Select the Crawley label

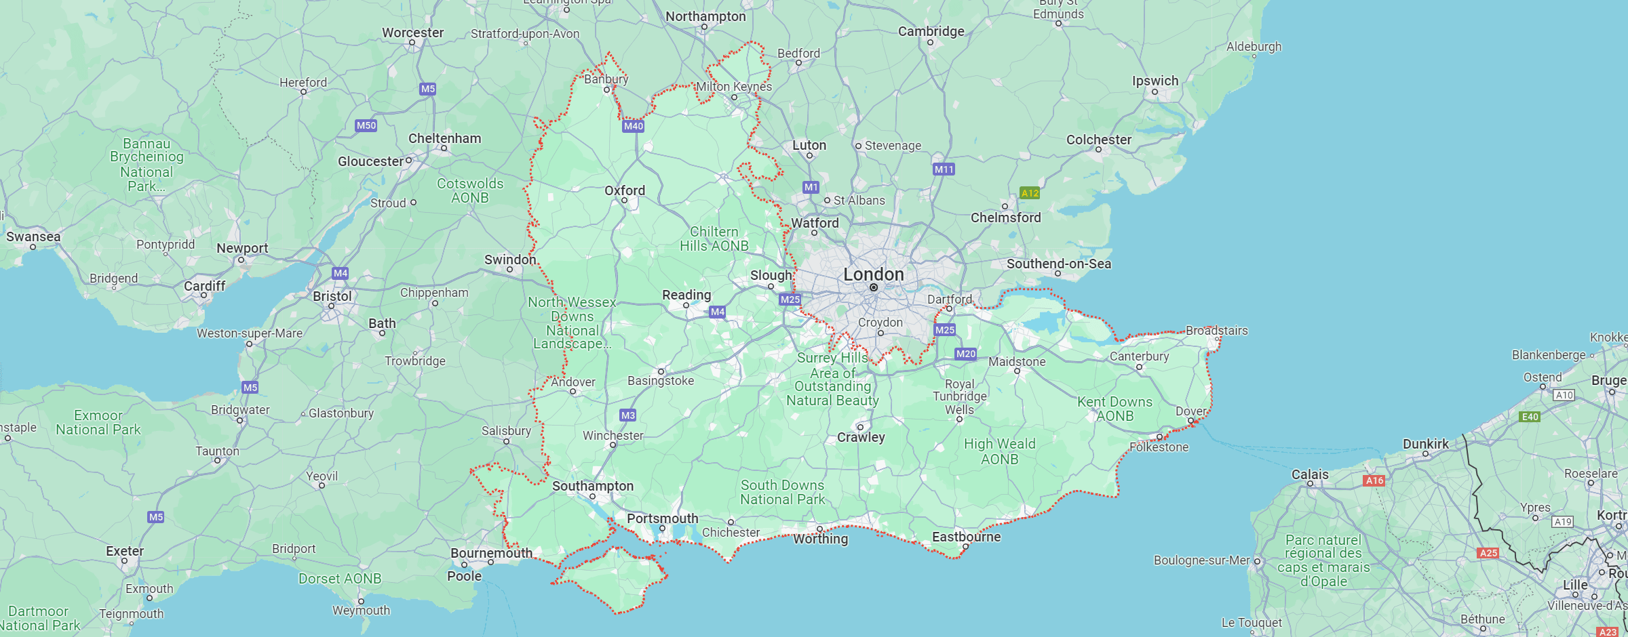click(x=861, y=437)
